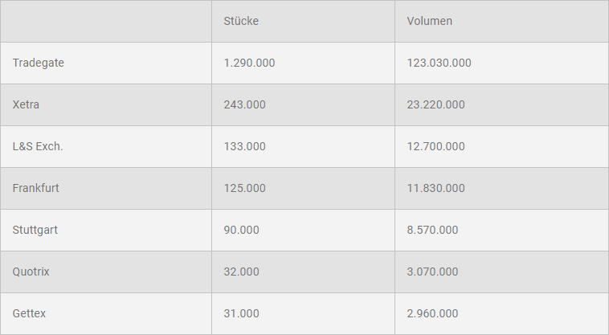
Task: Select Xetra's Volumen value 23.220.000
Action: pos(436,104)
